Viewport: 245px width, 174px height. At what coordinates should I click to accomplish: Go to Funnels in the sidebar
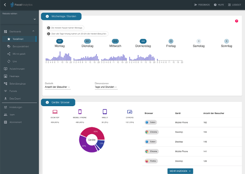coord(13,91)
